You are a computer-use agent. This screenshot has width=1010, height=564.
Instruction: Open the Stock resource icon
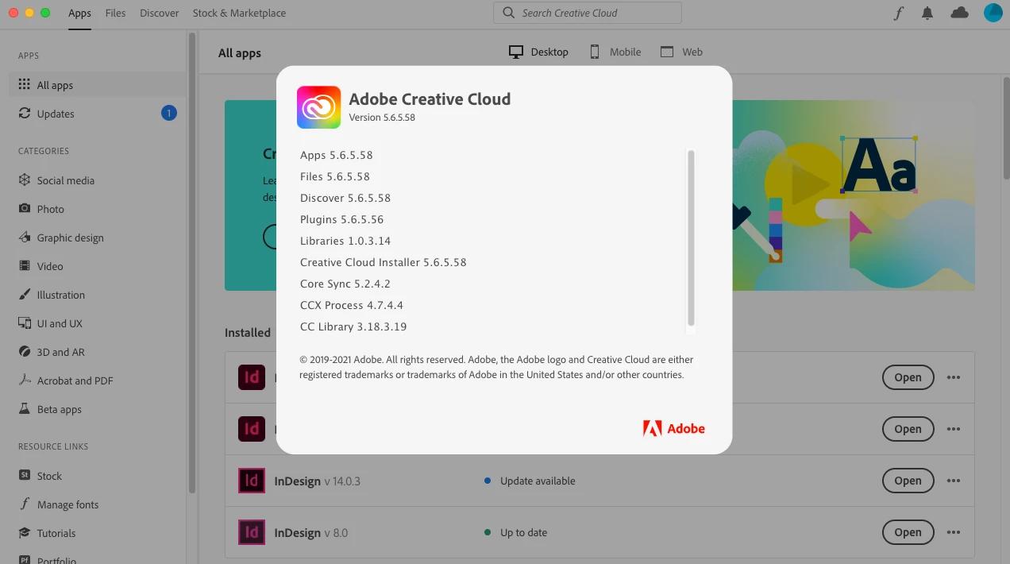tap(25, 475)
